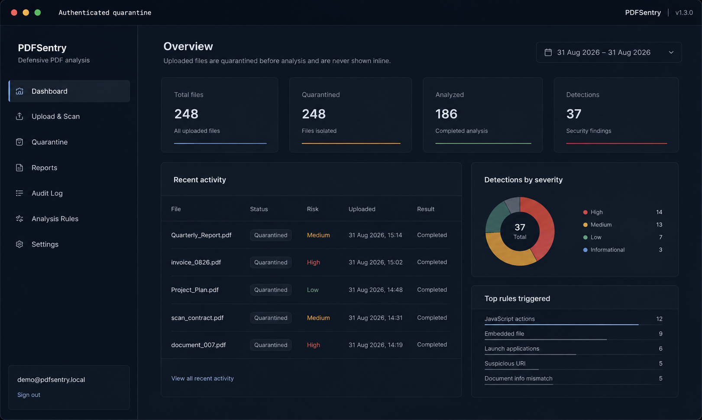Click the Low severity green legend dot

[x=586, y=237]
